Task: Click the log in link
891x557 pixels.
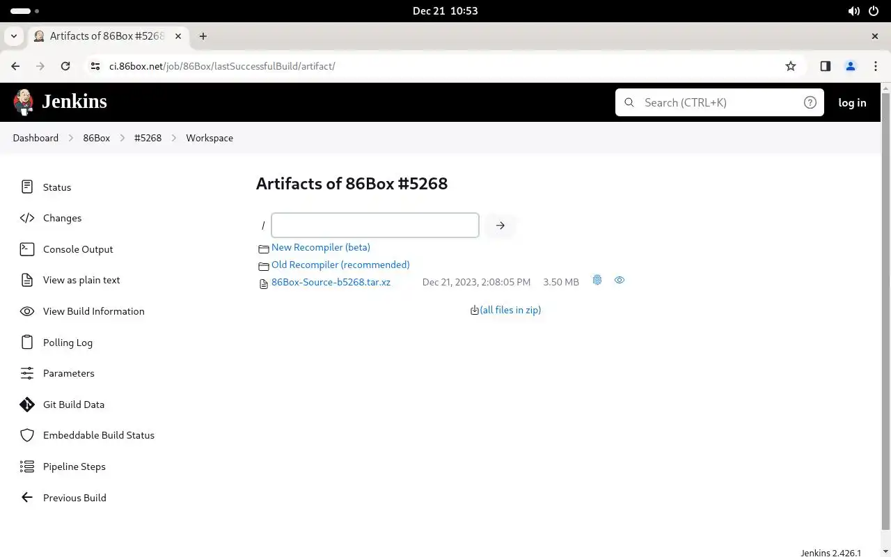Action: [852, 102]
